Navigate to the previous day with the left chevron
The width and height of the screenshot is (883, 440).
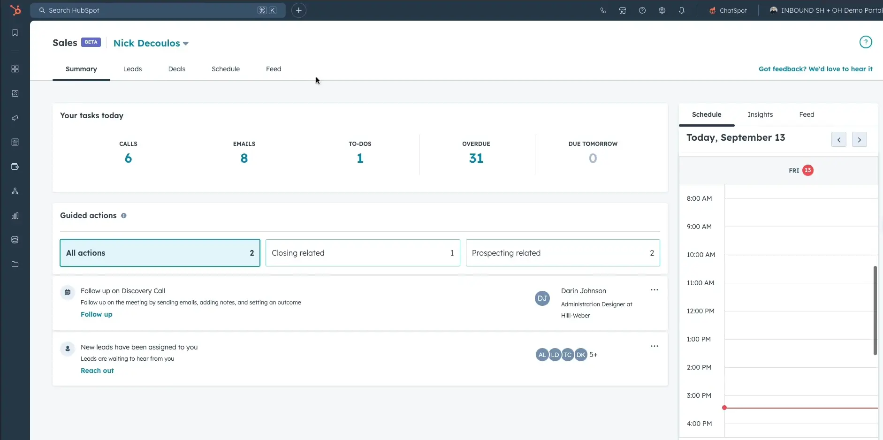pos(839,139)
